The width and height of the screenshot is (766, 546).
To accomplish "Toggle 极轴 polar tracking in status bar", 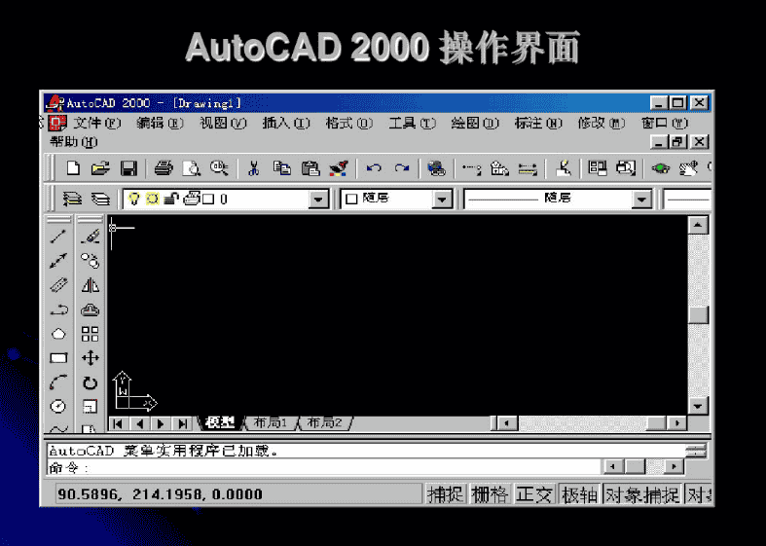I will 579,494.
